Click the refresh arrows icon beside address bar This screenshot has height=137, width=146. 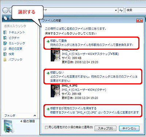tap(121, 10)
